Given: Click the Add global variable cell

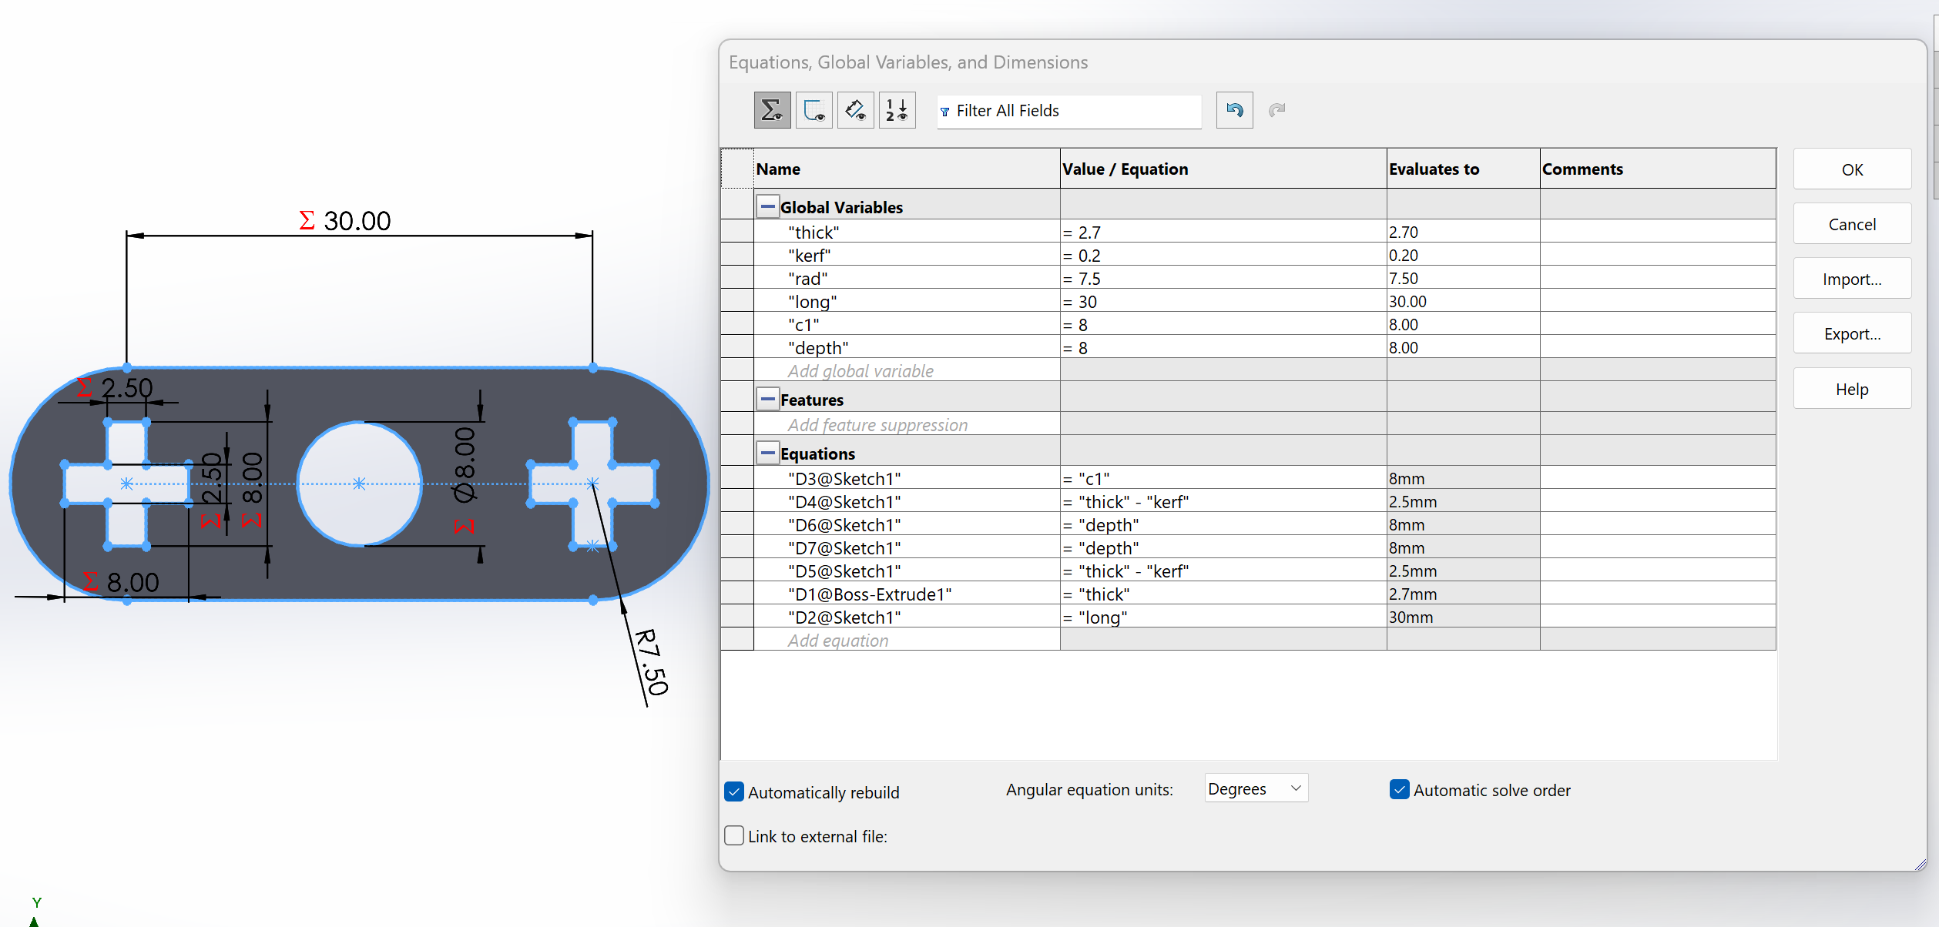Looking at the screenshot, I should pyautogui.click(x=860, y=371).
